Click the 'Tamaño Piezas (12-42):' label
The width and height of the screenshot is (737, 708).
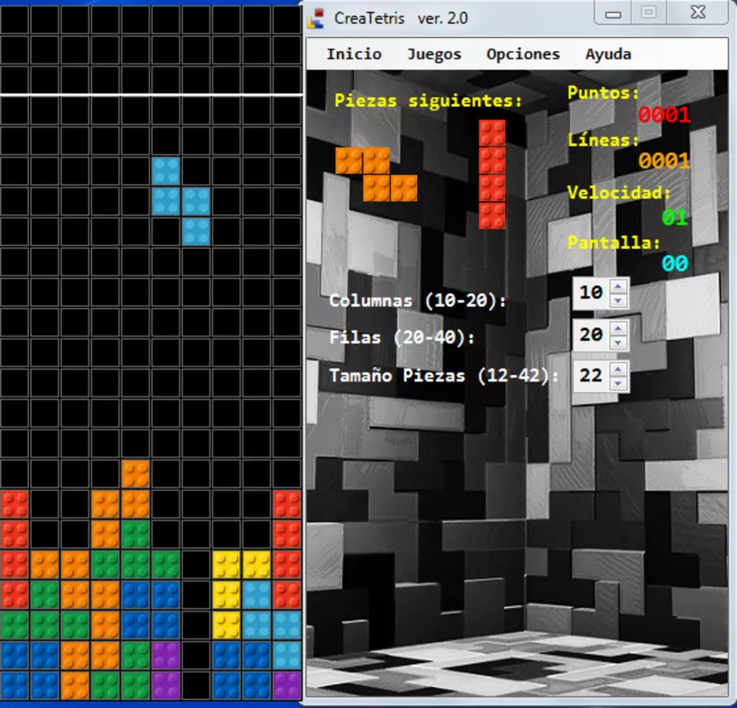pyautogui.click(x=444, y=375)
